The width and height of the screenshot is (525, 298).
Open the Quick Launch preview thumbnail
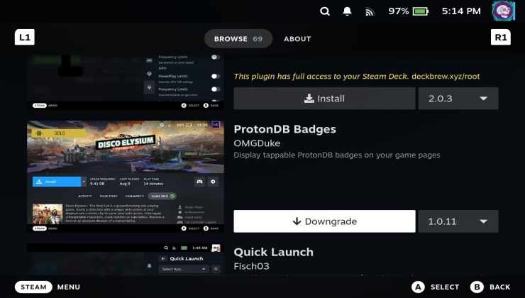[x=126, y=260]
